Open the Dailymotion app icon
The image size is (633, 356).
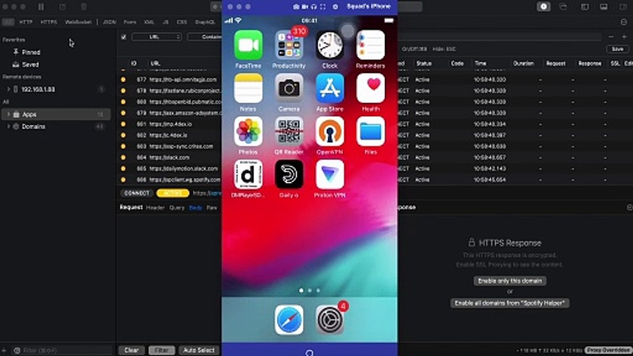pyautogui.click(x=289, y=175)
